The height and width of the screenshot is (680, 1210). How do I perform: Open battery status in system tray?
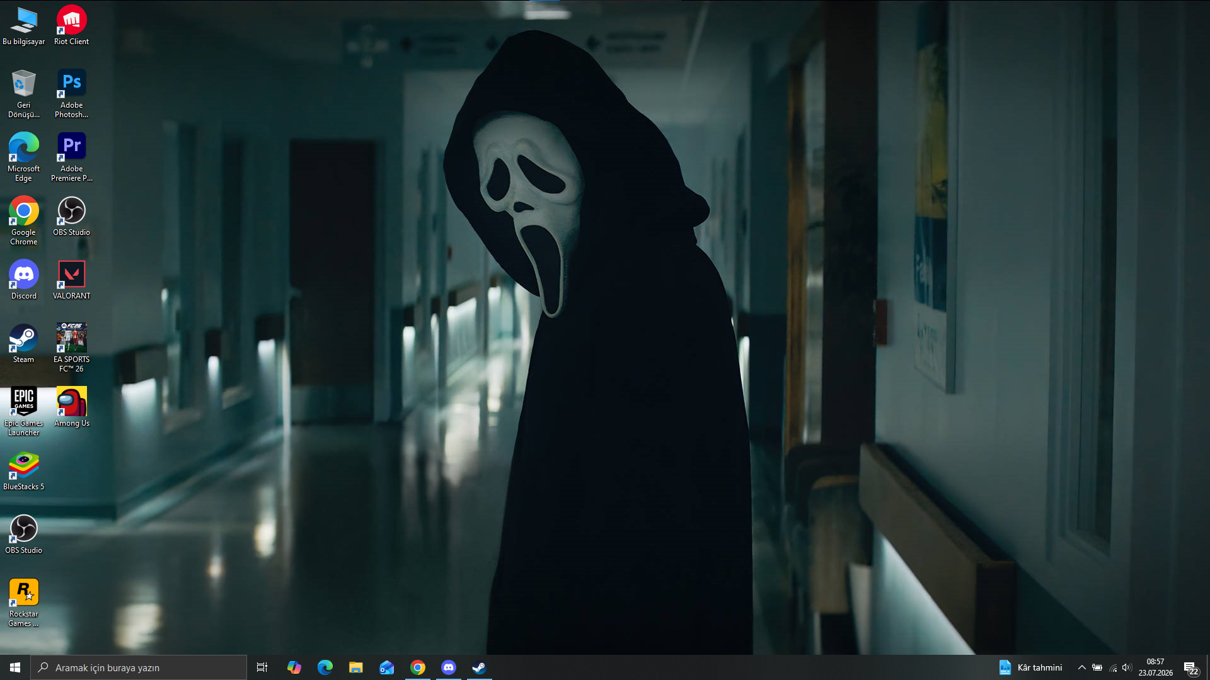click(1097, 667)
